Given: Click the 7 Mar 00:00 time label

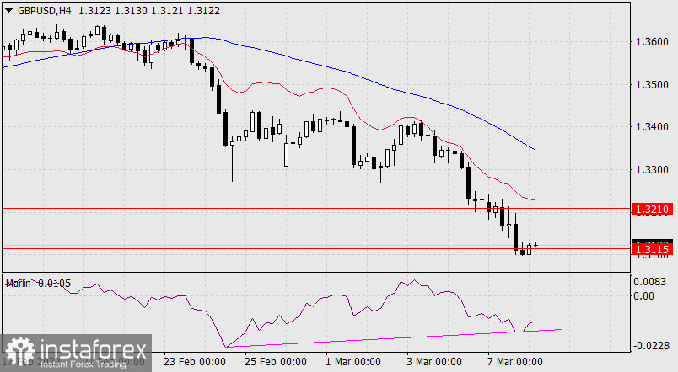Looking at the screenshot, I should pyautogui.click(x=515, y=361).
